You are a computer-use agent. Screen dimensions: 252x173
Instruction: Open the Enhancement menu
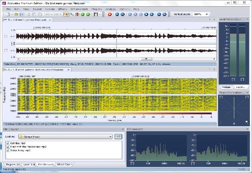(79, 9)
